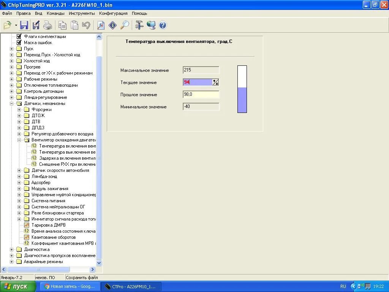Click the Минимальное значение field showing -40

[x=201, y=106]
